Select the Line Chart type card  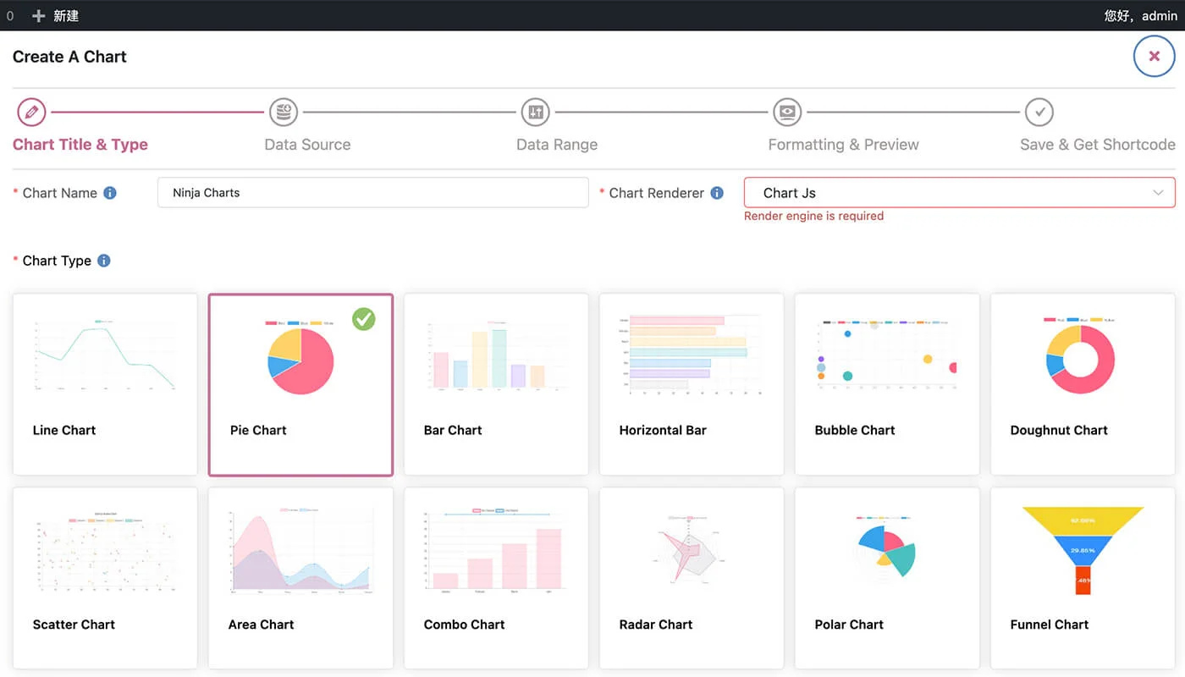pos(105,384)
